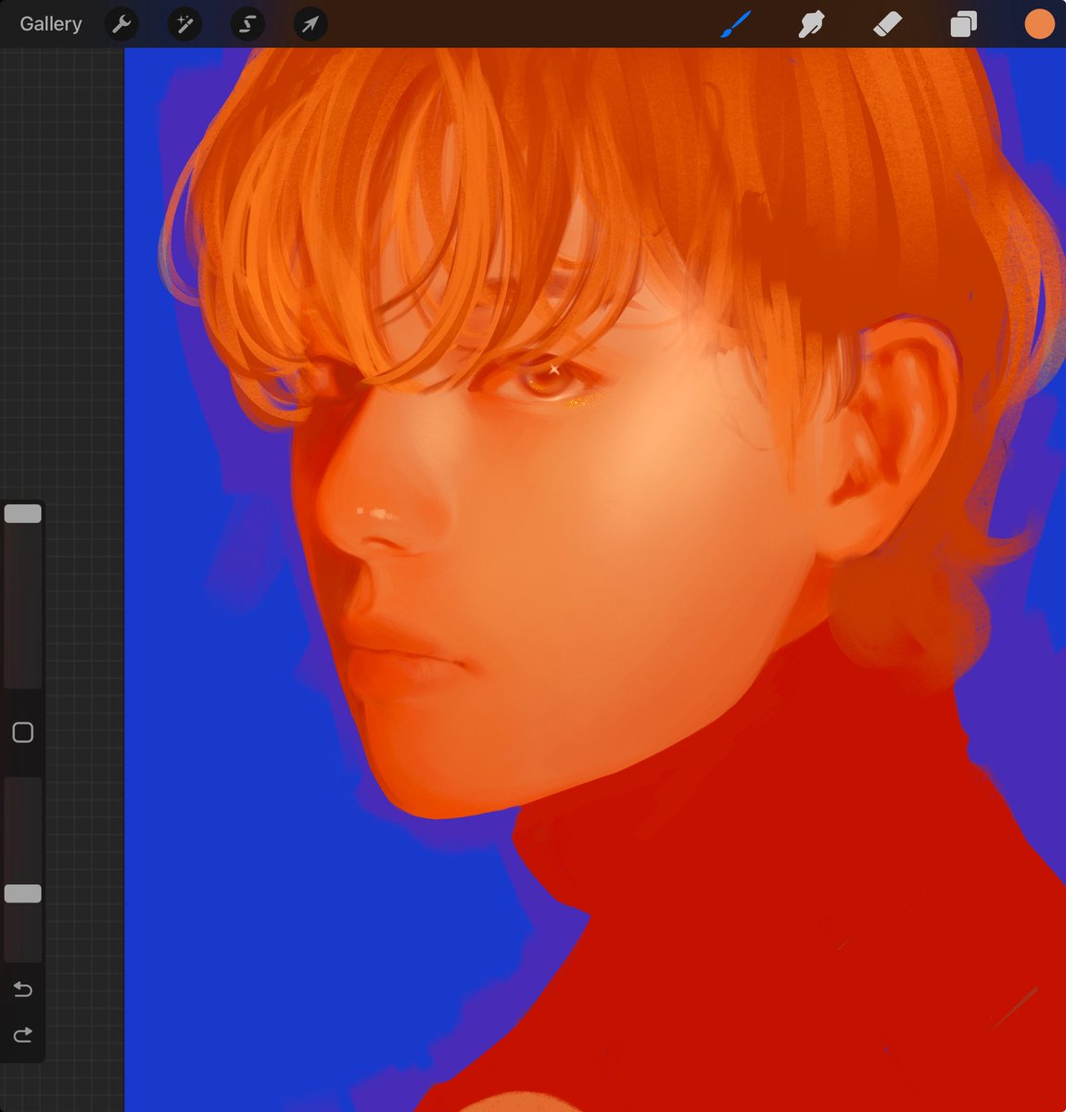
Task: Open the Gallery
Action: tap(51, 24)
